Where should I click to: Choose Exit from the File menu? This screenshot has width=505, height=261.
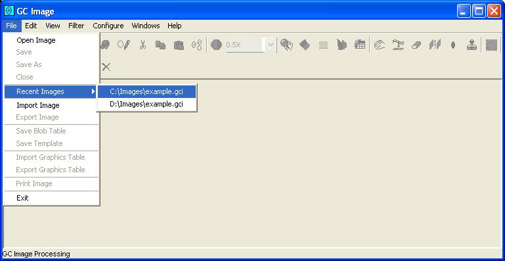[51, 198]
